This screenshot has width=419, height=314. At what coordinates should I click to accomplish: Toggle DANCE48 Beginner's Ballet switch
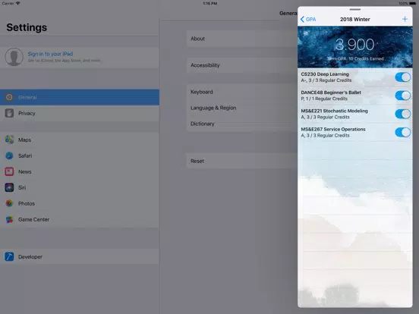point(402,96)
